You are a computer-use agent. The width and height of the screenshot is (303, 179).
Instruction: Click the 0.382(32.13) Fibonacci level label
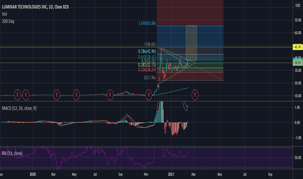pos(147,65)
